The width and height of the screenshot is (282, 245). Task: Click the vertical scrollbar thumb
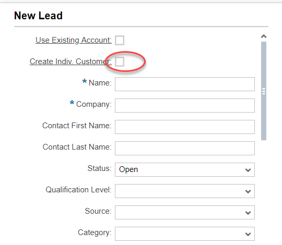264,91
